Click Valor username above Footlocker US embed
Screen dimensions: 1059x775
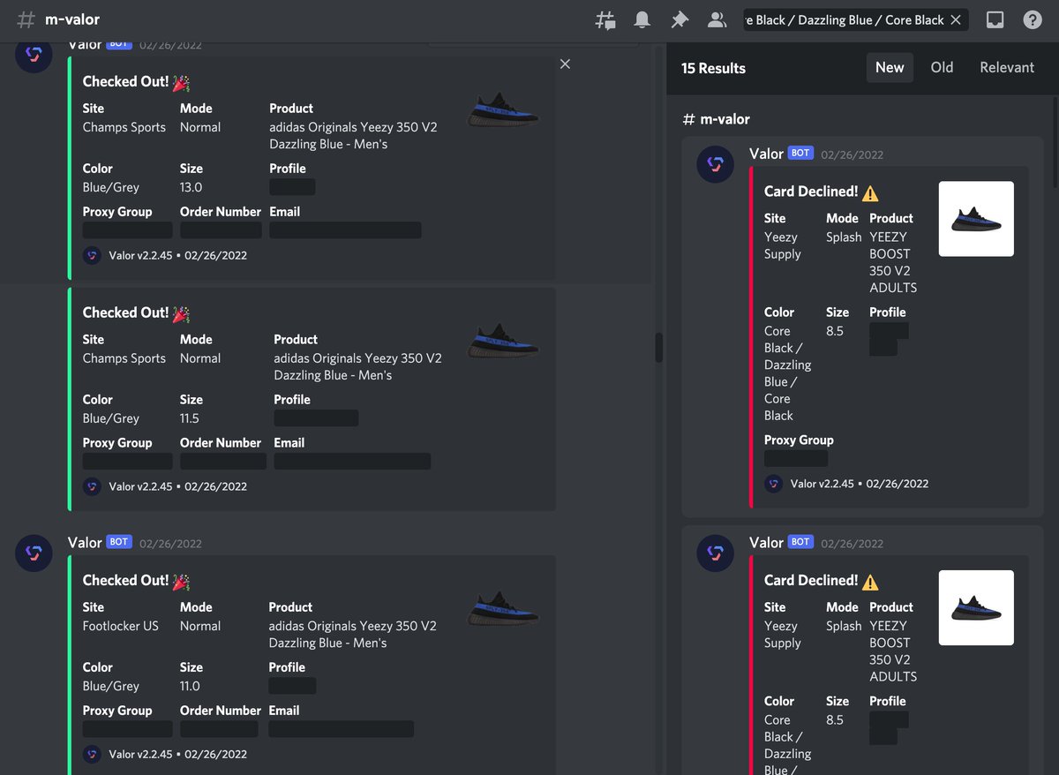click(x=85, y=543)
